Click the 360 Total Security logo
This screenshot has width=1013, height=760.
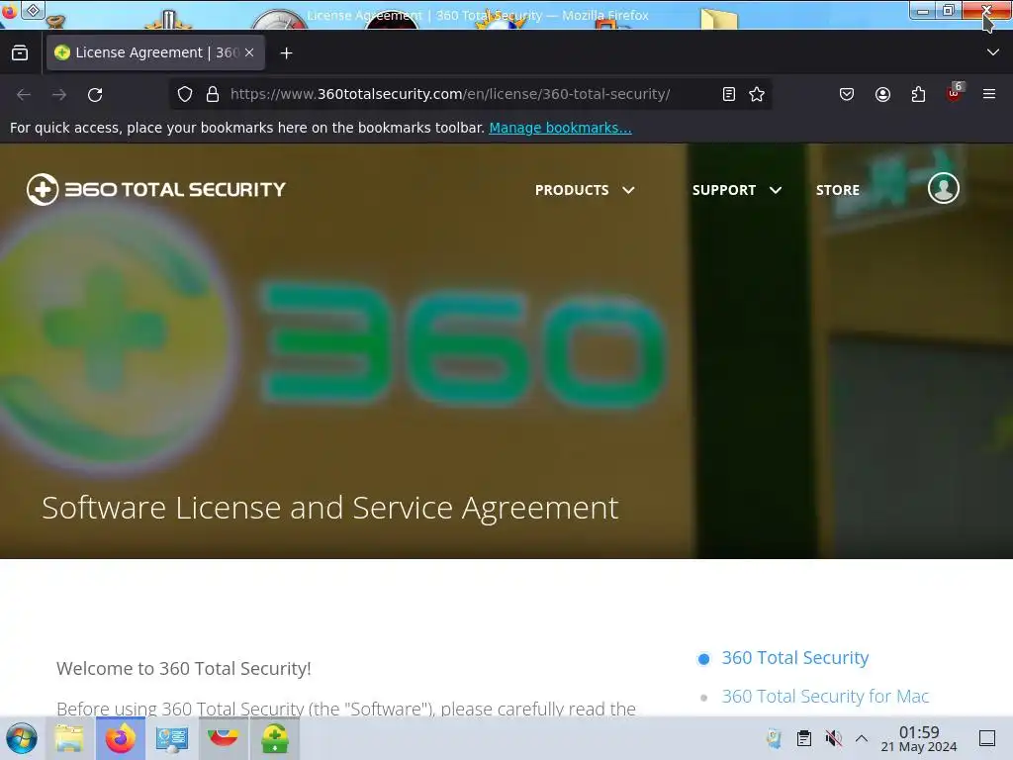point(155,189)
